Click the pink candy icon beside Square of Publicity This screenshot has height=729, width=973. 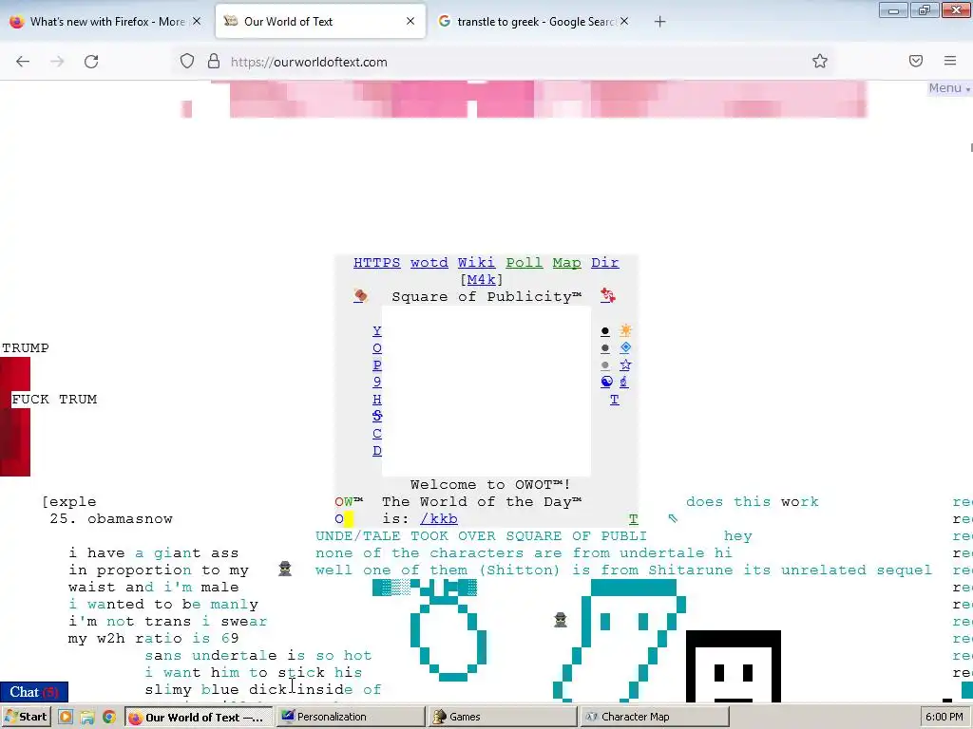607,296
